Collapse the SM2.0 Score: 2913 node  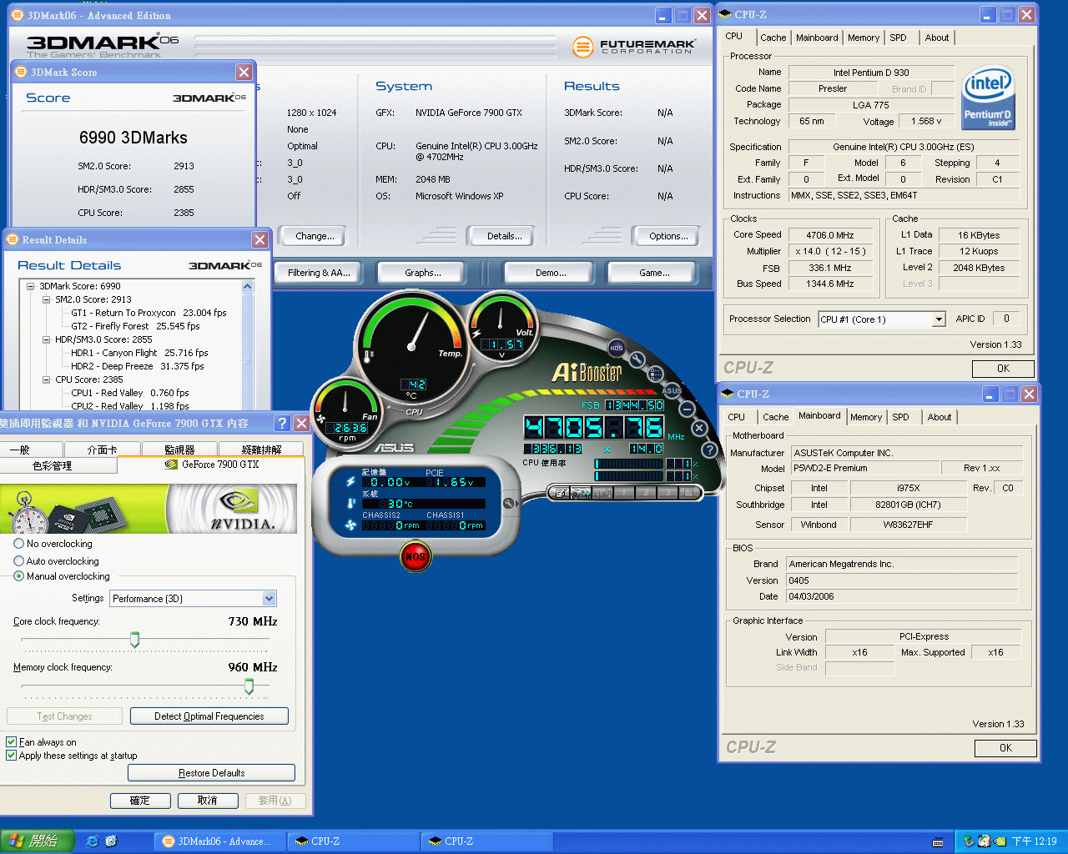tap(47, 299)
